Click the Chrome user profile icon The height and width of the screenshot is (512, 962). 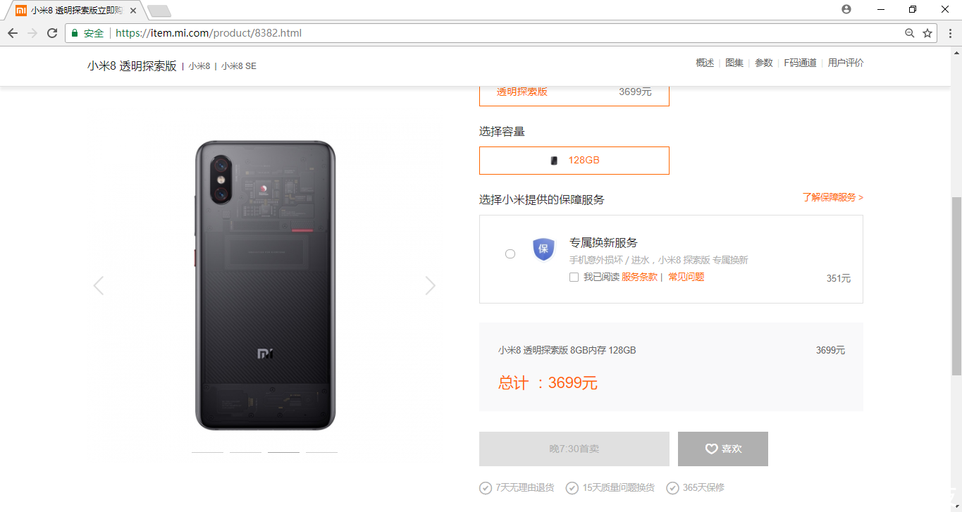coord(846,9)
